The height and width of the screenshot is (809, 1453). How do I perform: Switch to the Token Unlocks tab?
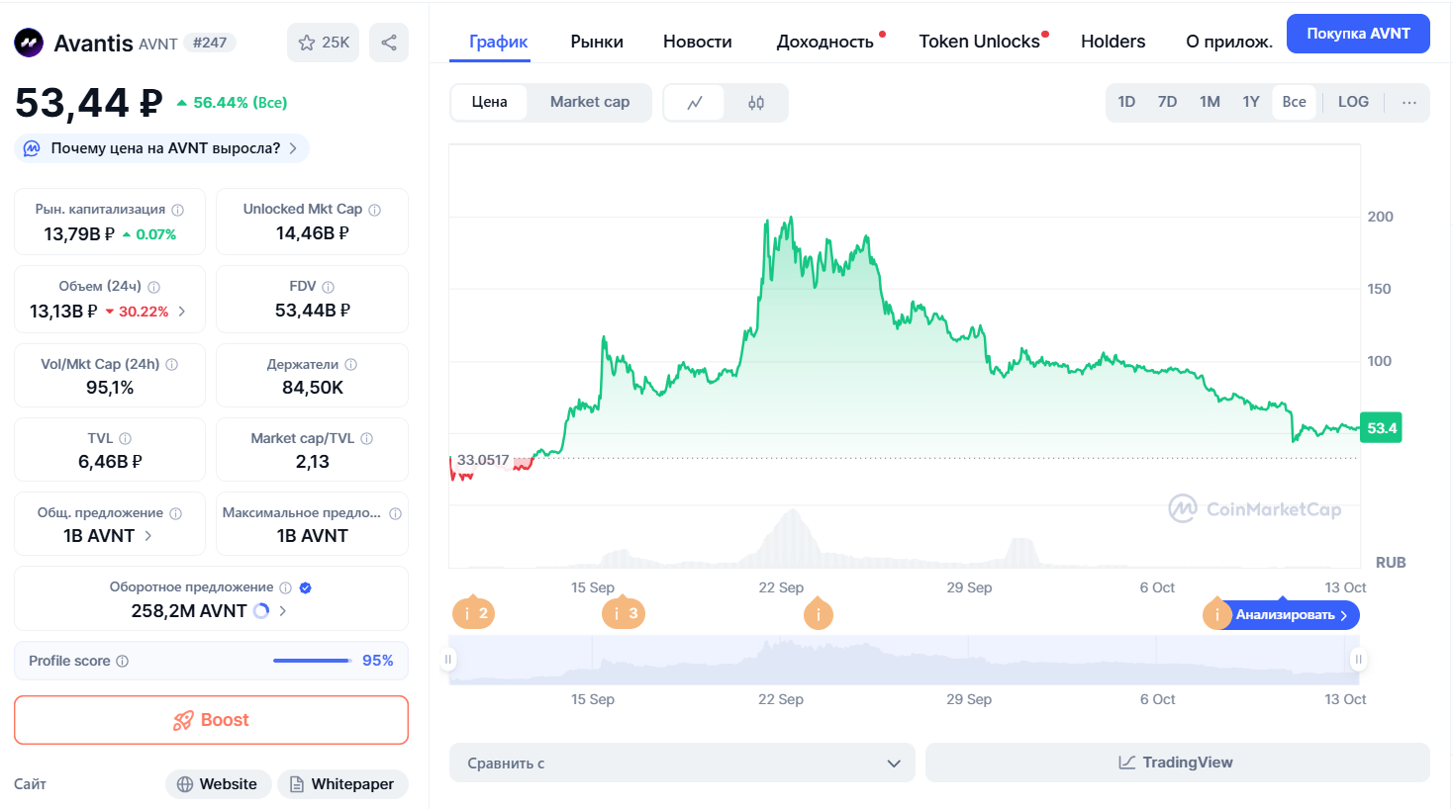979,42
